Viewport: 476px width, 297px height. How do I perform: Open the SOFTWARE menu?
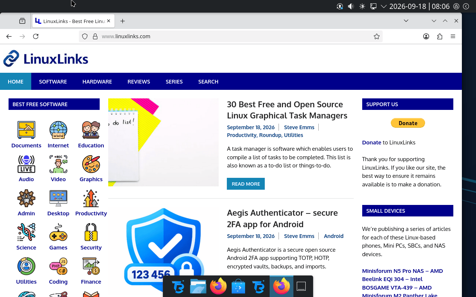53,81
